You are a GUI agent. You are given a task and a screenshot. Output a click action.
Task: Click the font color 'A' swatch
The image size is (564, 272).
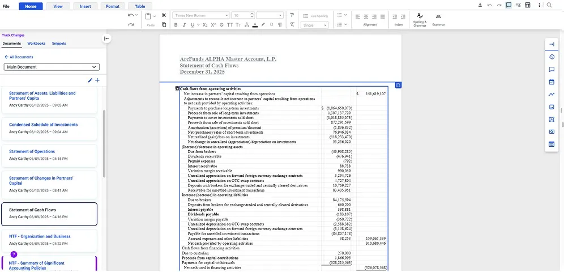click(255, 25)
